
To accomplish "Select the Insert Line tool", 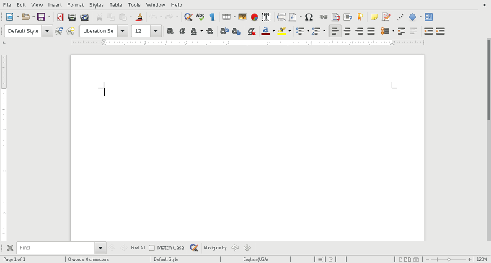I will 400,17.
